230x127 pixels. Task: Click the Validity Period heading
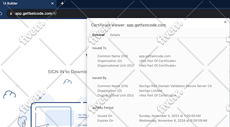point(103,108)
